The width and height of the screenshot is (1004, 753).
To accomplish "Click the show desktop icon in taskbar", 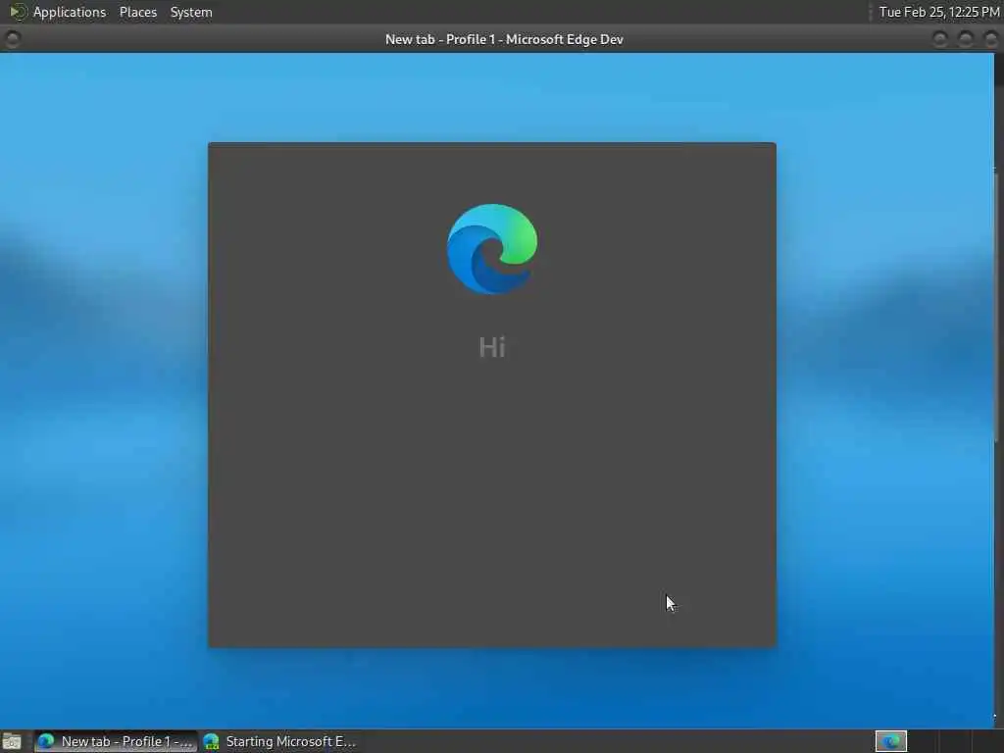I will pos(12,742).
